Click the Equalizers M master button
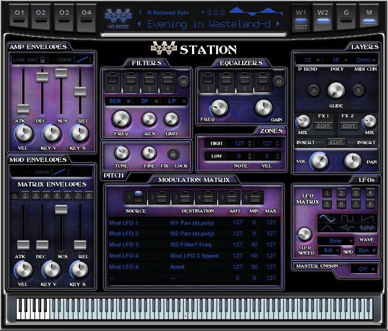 coord(279,82)
